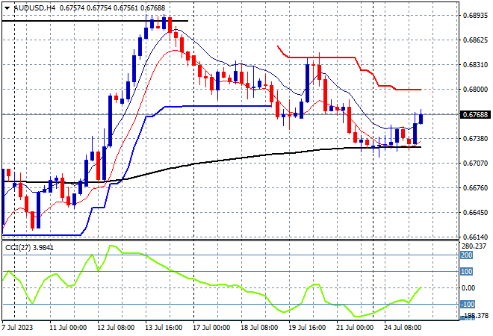The height and width of the screenshot is (336, 493).
Task: Click the 19 Jul 16:00 time label
Action: point(307,328)
